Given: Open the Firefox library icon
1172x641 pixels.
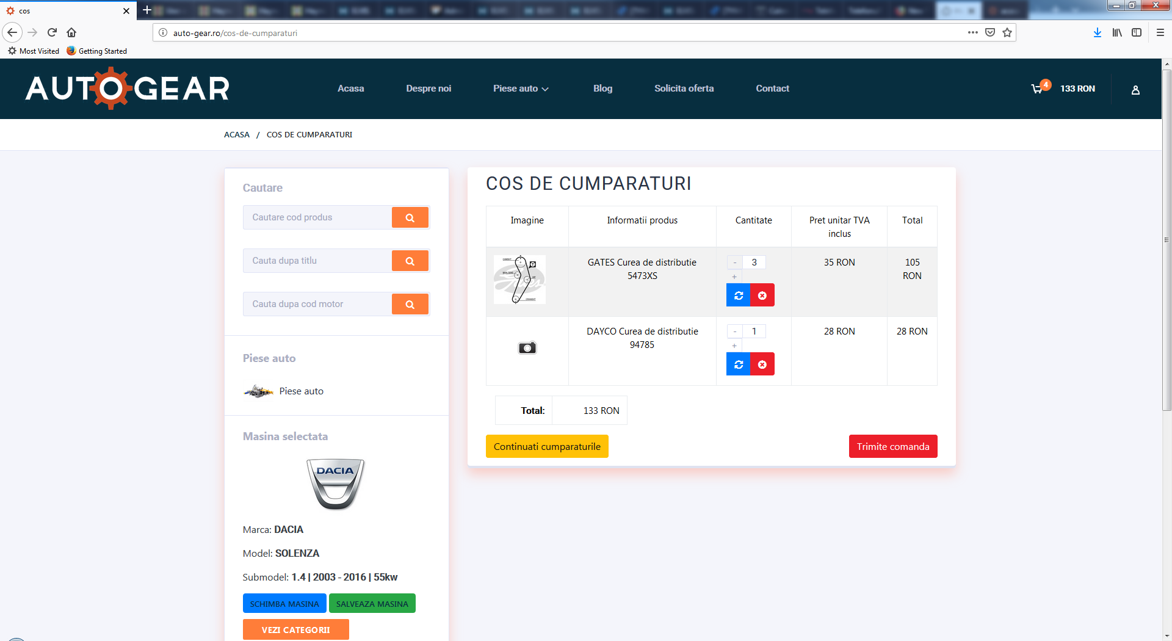Looking at the screenshot, I should click(1117, 32).
